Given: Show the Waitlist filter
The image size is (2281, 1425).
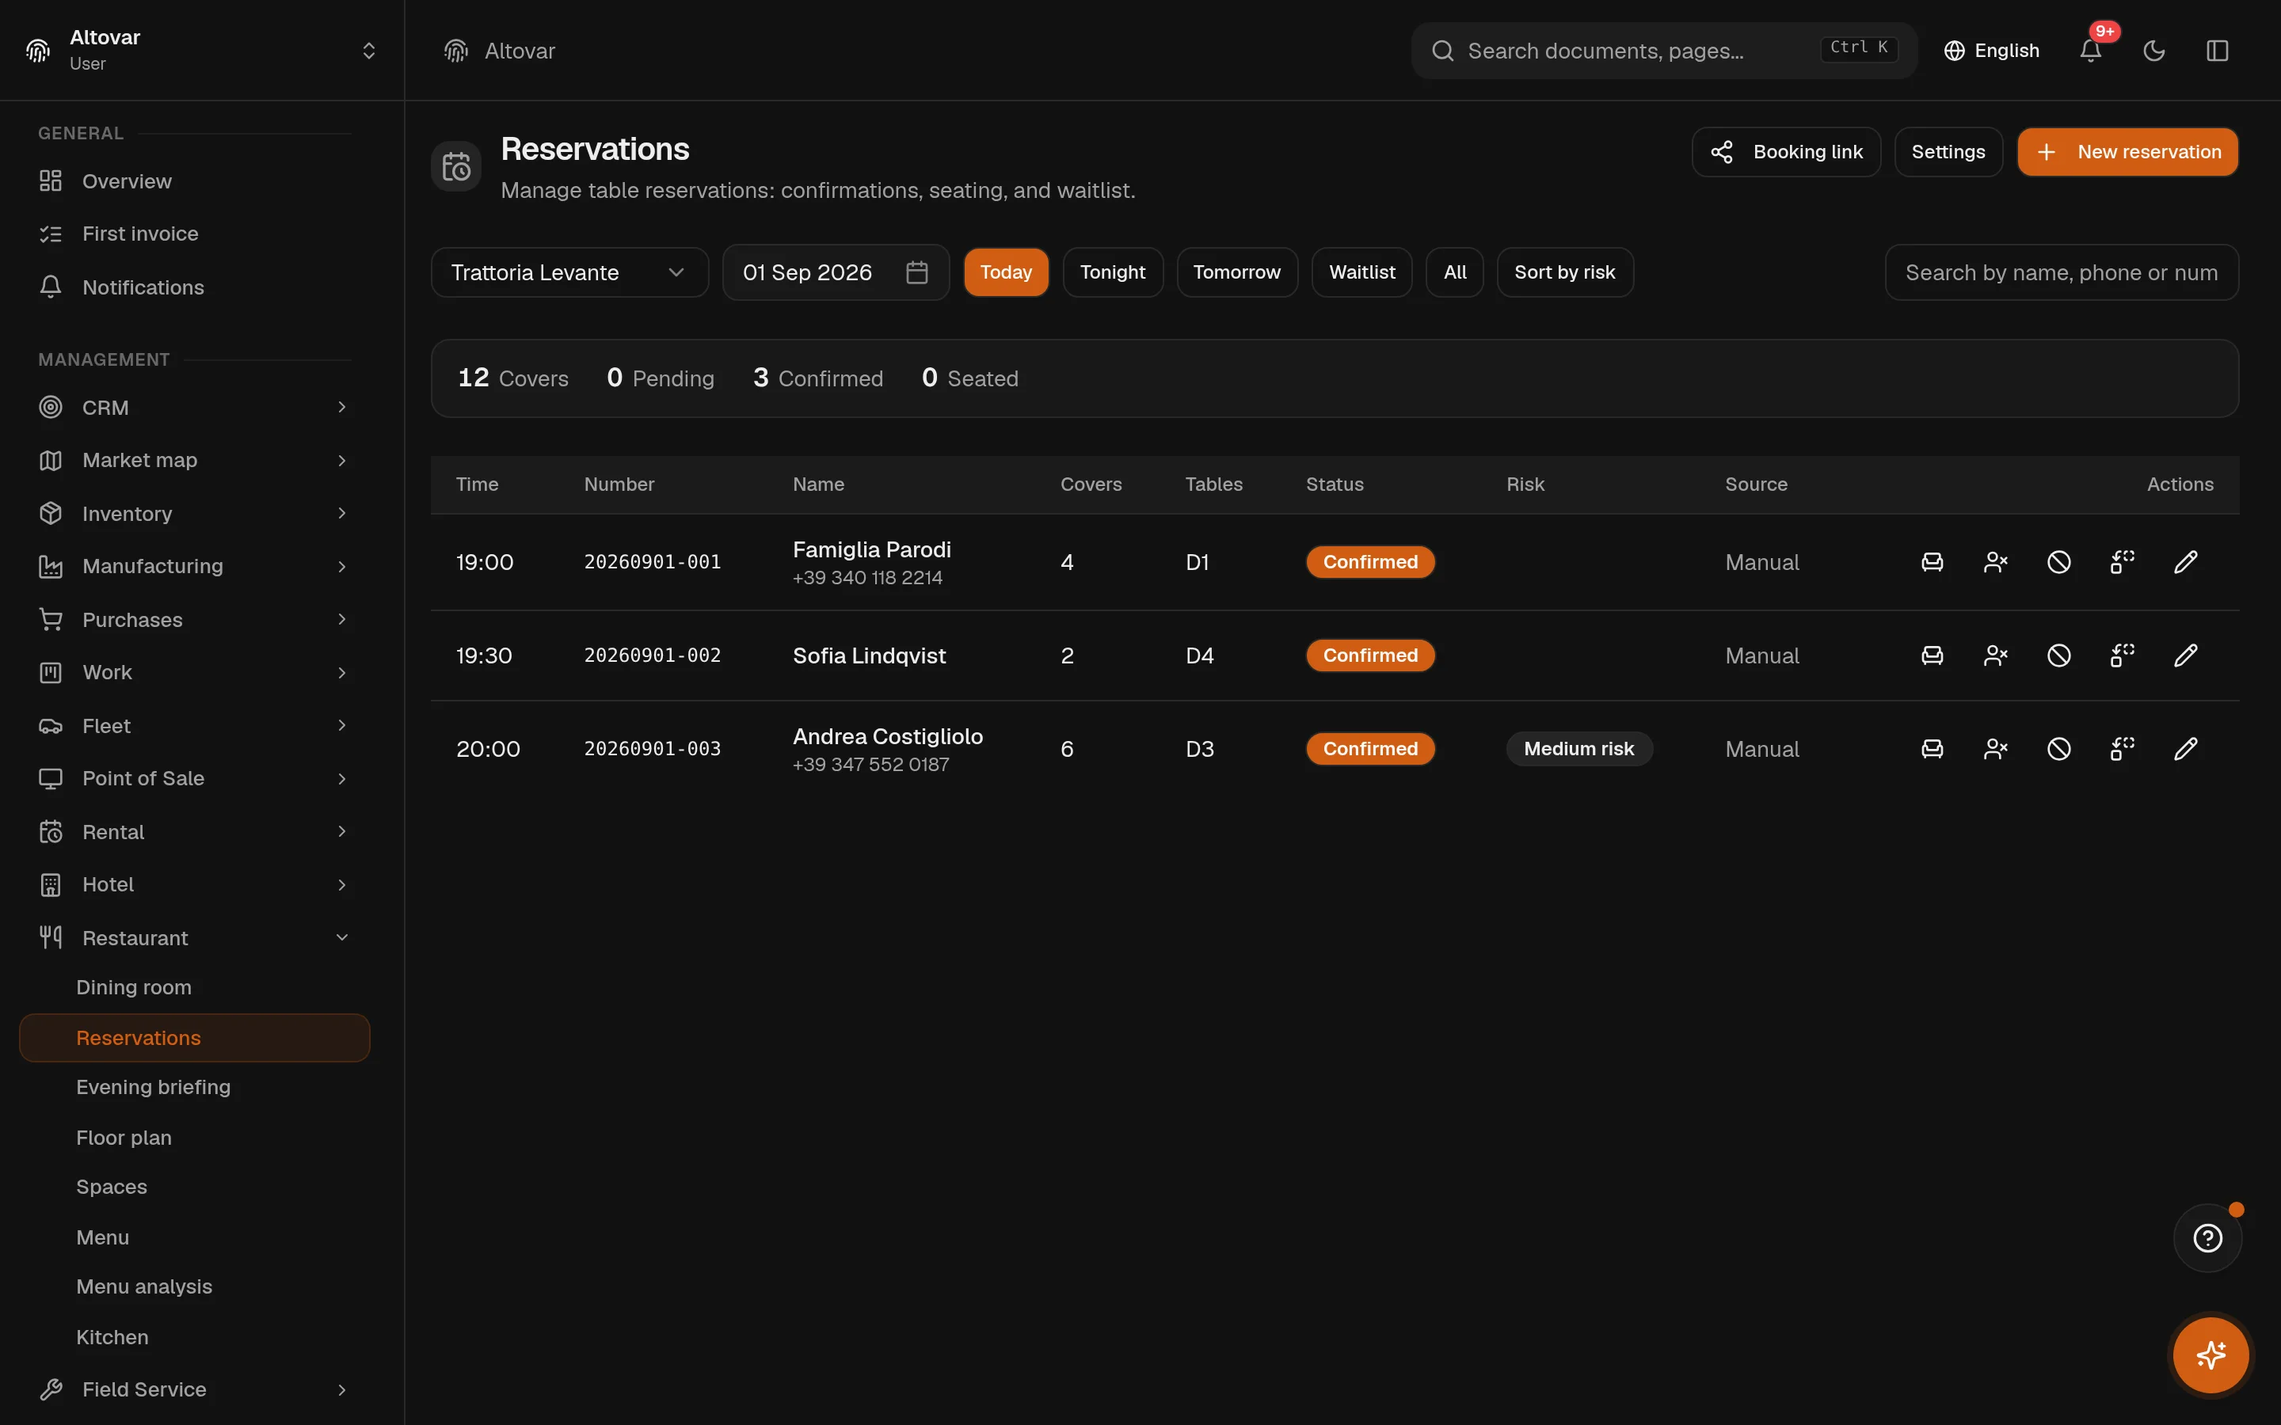Looking at the screenshot, I should tap(1362, 272).
